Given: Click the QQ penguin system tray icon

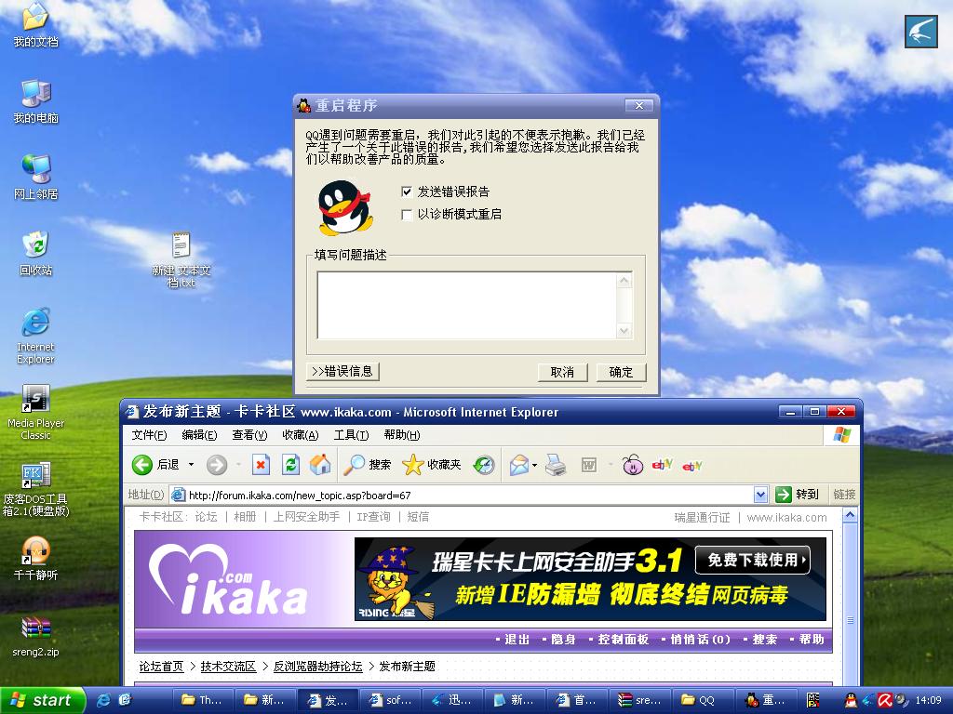Looking at the screenshot, I should (x=851, y=700).
